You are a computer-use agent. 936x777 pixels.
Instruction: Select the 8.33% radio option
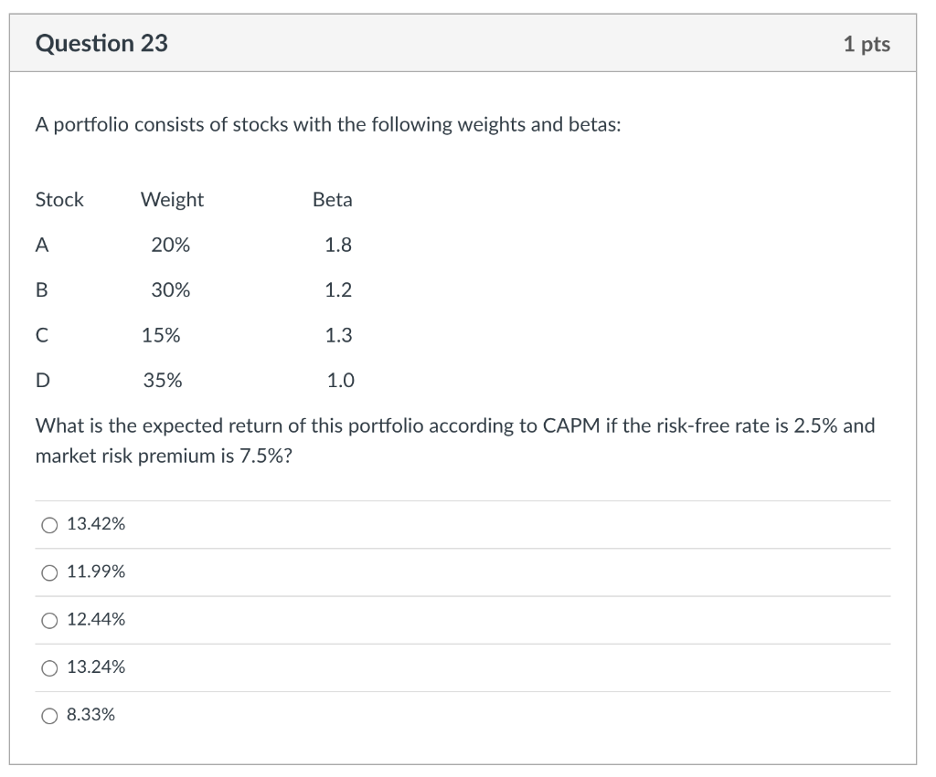(x=48, y=715)
